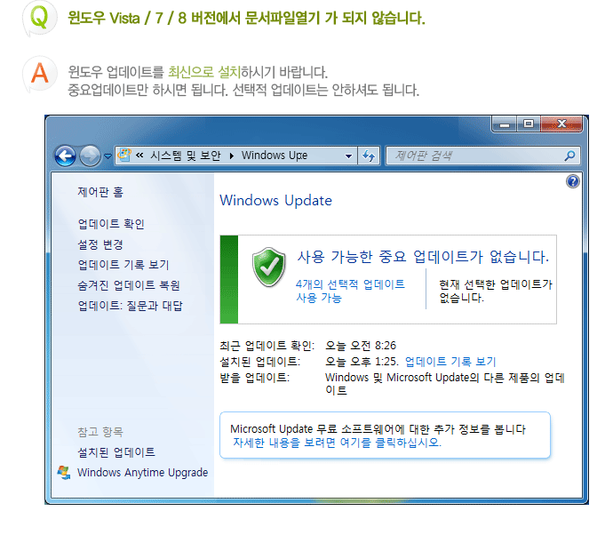Screen dimensions: 613x535
Task: Click the 최신으로 설치 highlighted text
Action: (x=204, y=72)
